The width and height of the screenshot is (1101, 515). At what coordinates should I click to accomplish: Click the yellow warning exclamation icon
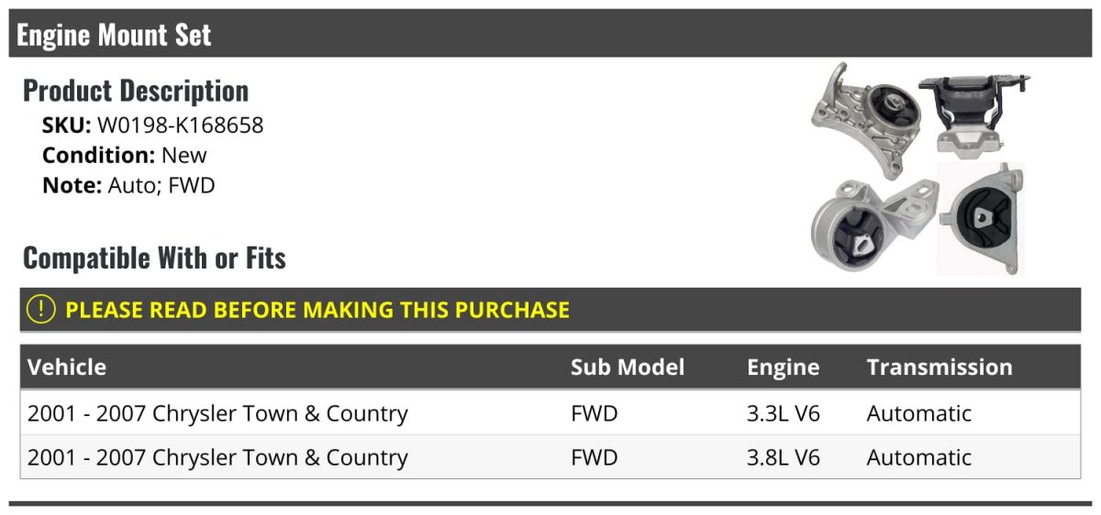click(41, 310)
